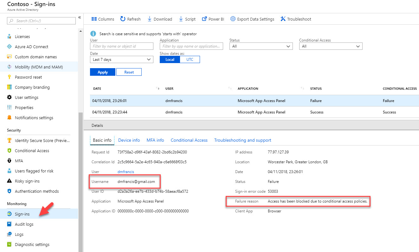
Task: Click the Licenses sidebar icon
Action: pos(9,36)
